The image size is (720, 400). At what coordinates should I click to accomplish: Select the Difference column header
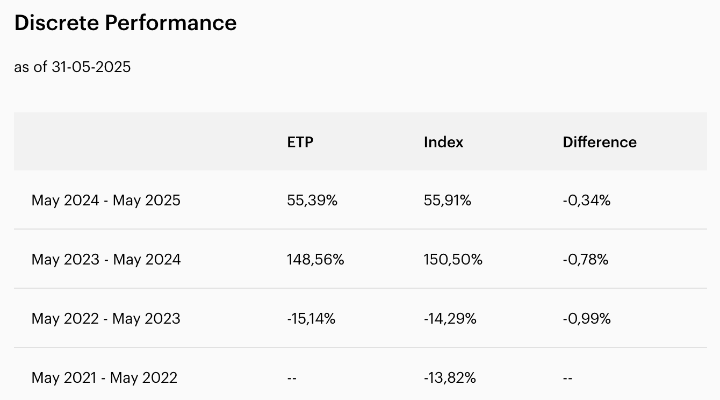tap(600, 142)
